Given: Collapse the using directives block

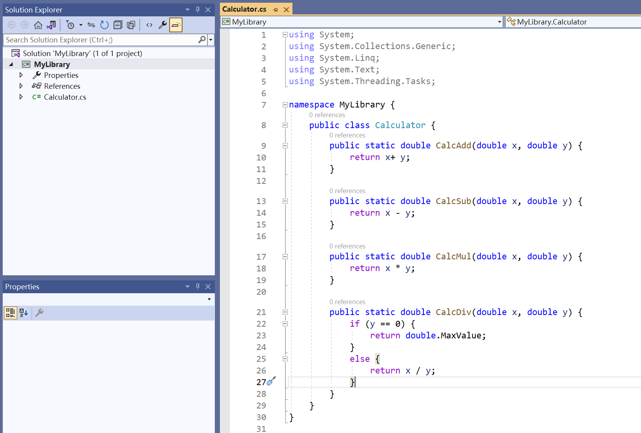Looking at the screenshot, I should [285, 35].
